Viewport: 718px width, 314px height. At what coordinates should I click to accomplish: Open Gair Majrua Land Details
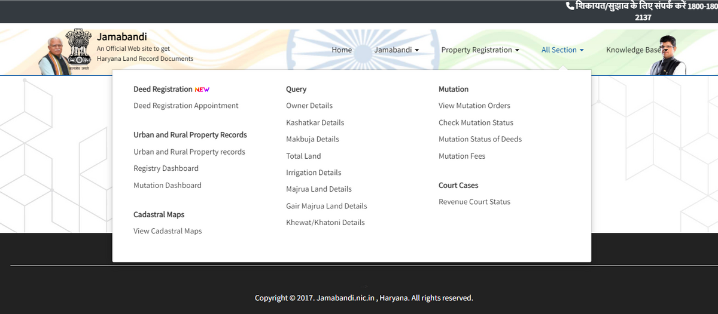click(x=327, y=206)
